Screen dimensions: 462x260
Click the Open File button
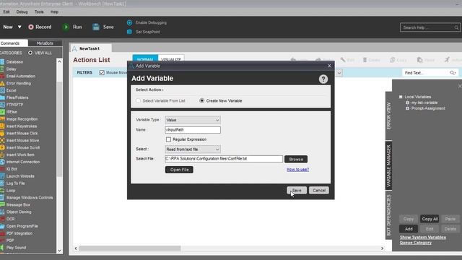pyautogui.click(x=179, y=170)
